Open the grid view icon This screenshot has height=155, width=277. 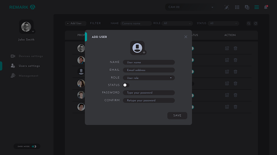coord(237,7)
